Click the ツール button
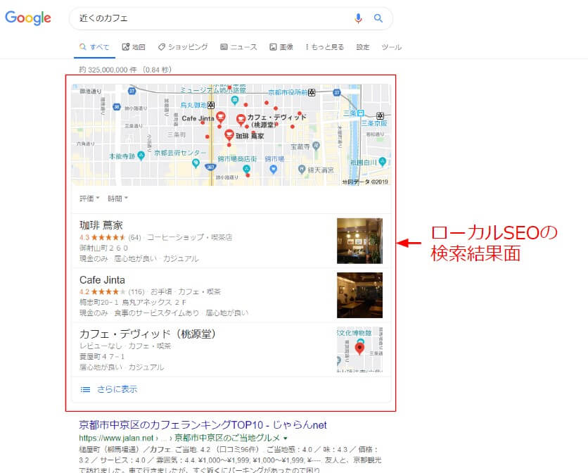 392,47
